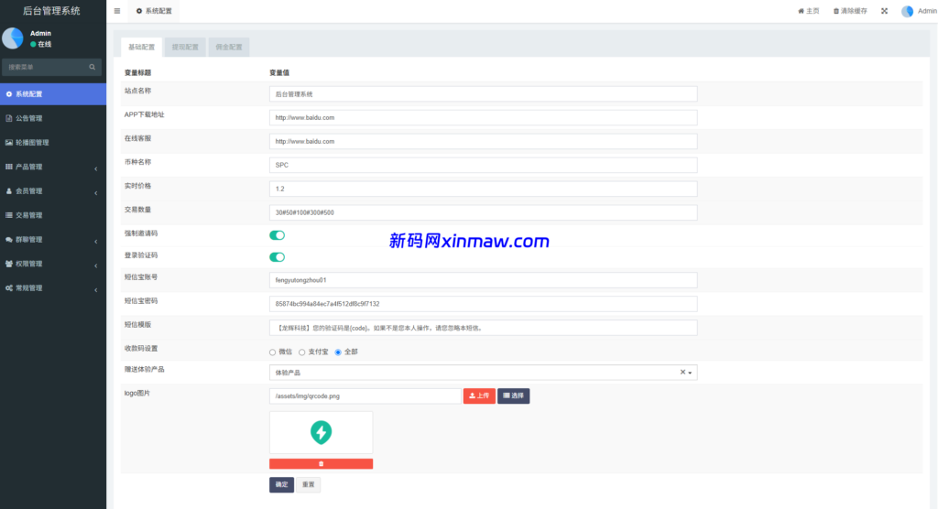Click the 确定 submit button

[282, 484]
